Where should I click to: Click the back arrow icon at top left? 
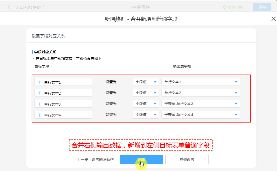9,7
